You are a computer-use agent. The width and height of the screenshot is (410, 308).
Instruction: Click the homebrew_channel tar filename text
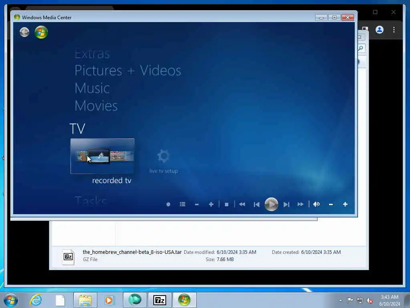click(132, 252)
